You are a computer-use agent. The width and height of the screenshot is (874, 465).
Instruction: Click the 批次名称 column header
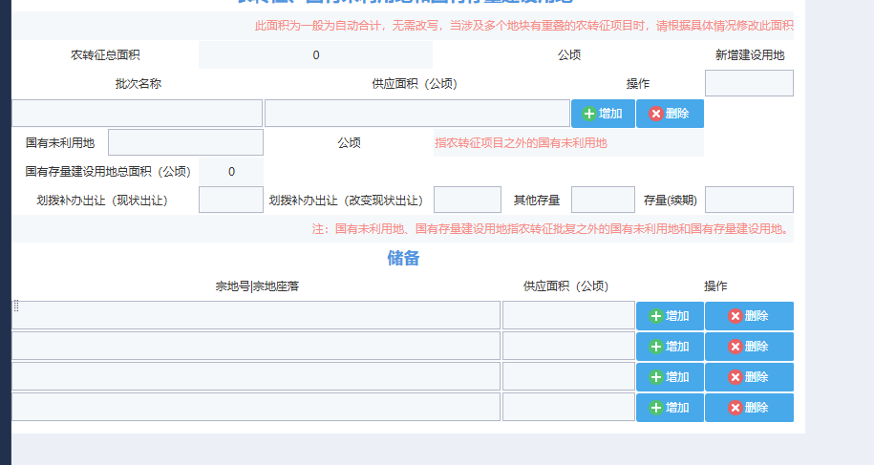click(x=139, y=83)
